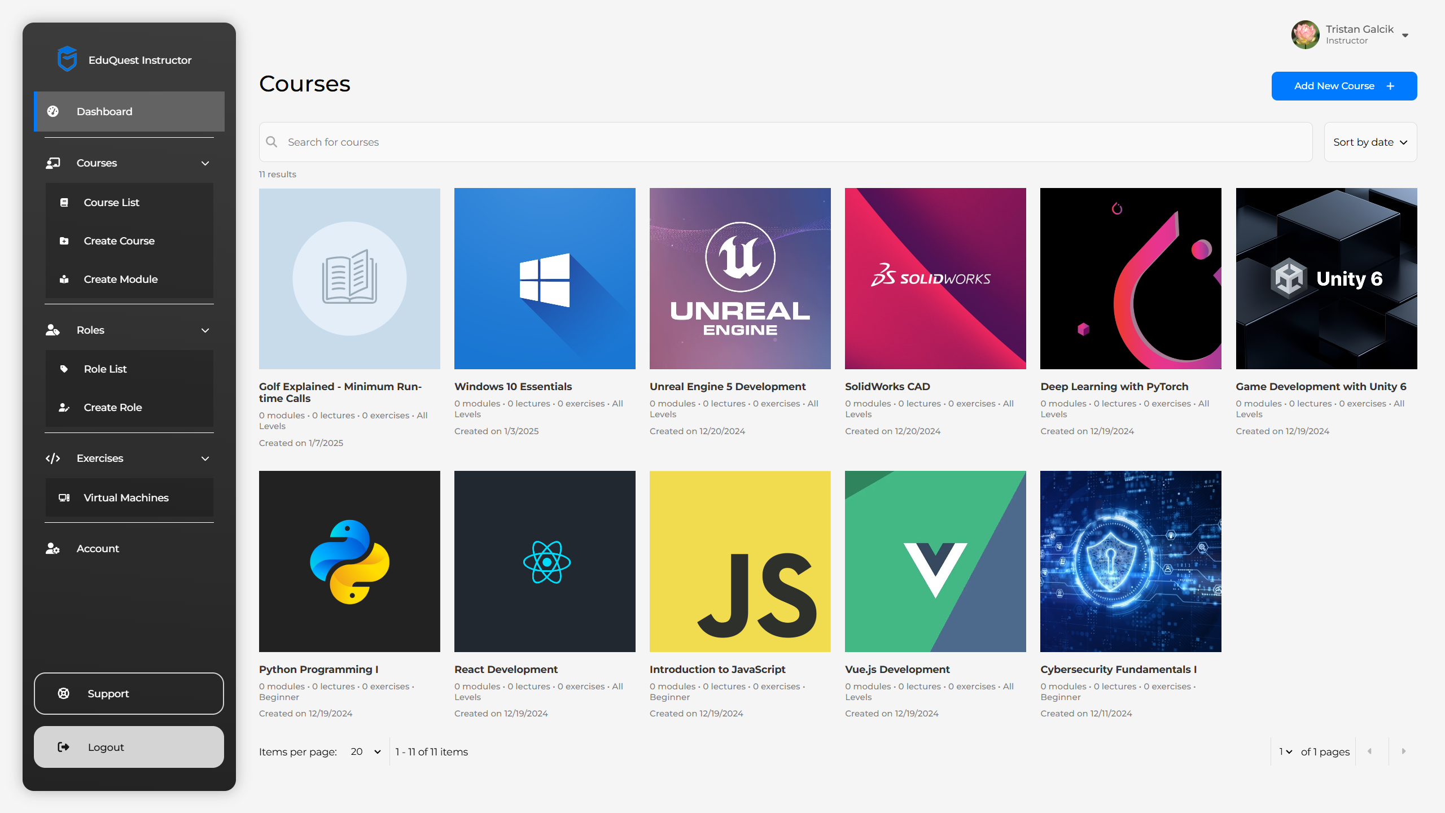Viewport: 1445px width, 813px height.
Task: Click the Roles user icon
Action: (53, 330)
